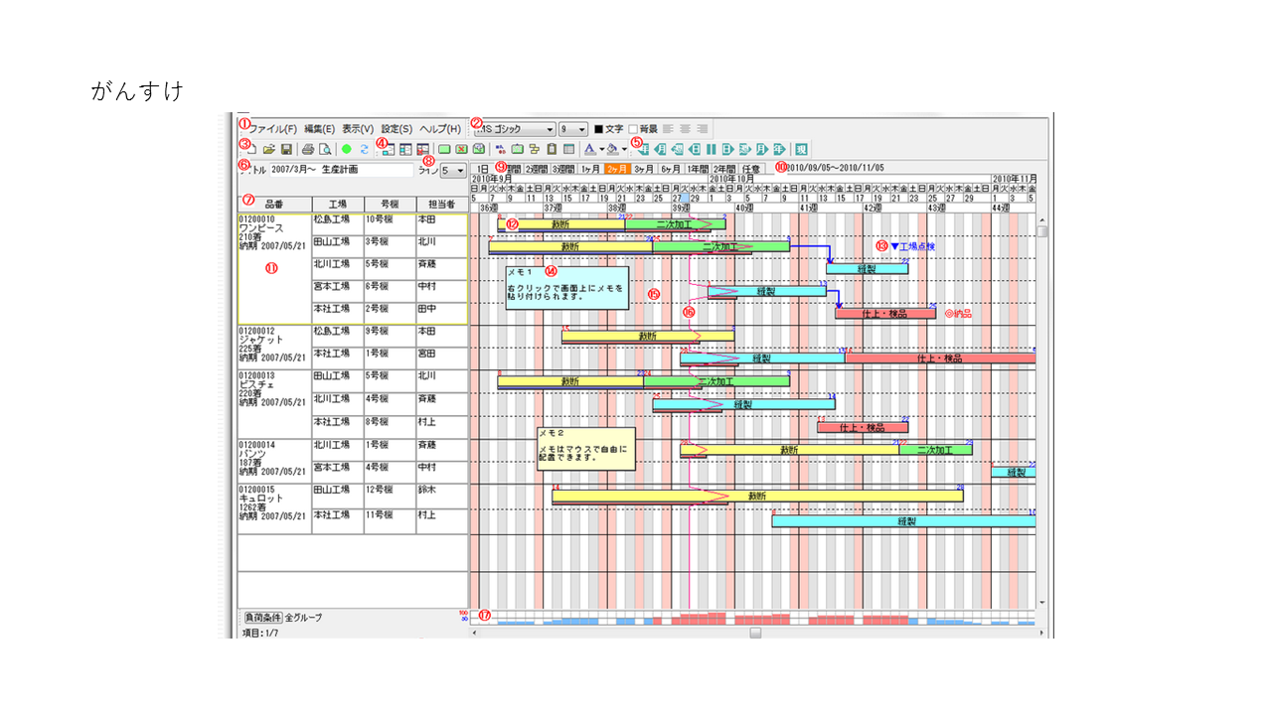Select the 1年間 period button
Viewport: 1272px width, 715px height.
pyautogui.click(x=697, y=168)
